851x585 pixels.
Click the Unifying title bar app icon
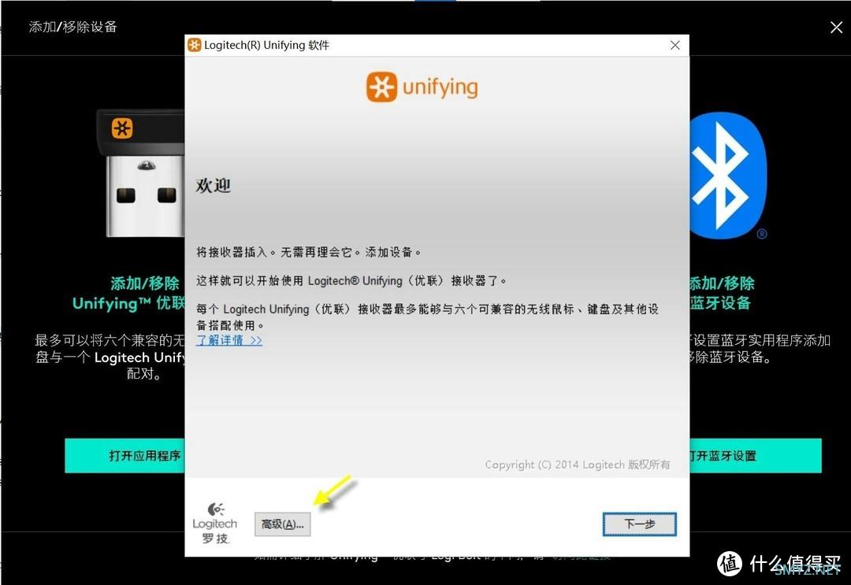click(195, 45)
